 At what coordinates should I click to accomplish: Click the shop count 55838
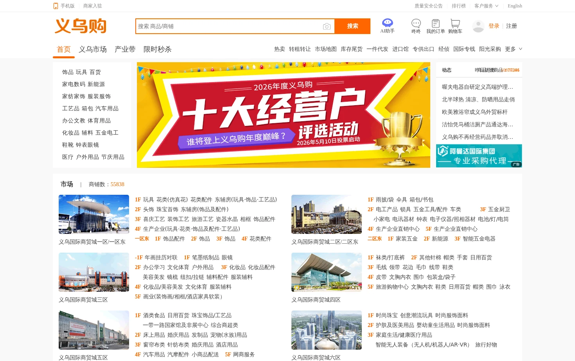pos(117,184)
